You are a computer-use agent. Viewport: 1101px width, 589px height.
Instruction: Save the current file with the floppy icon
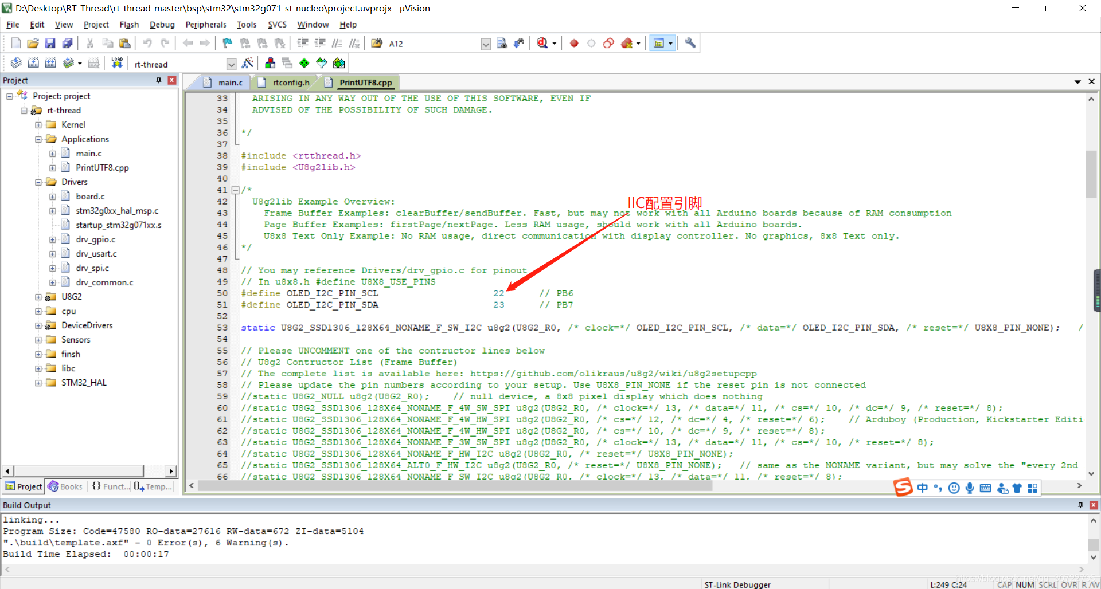point(50,43)
